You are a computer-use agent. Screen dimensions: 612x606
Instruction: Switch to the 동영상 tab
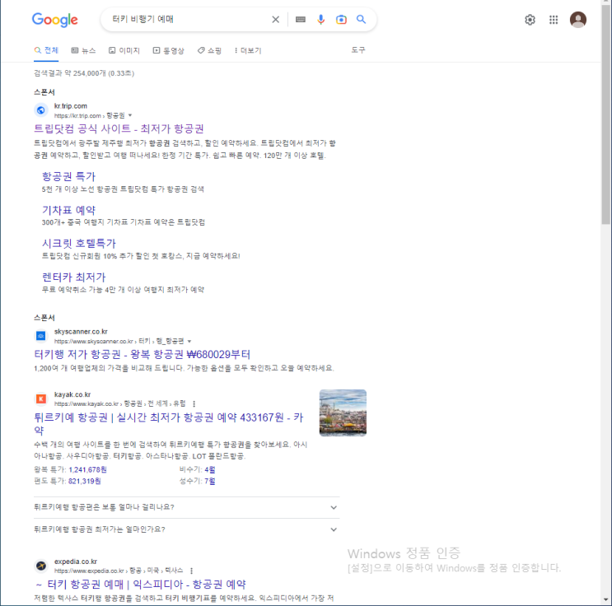pos(168,50)
